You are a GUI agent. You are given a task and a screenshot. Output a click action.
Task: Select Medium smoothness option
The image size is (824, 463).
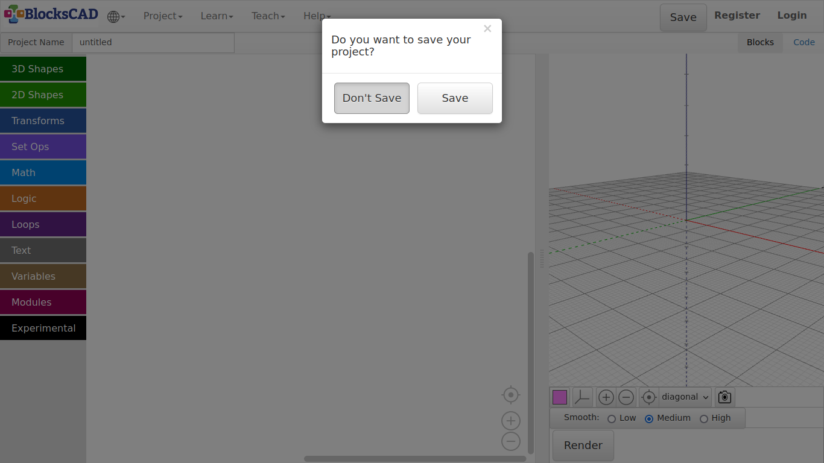click(x=649, y=418)
